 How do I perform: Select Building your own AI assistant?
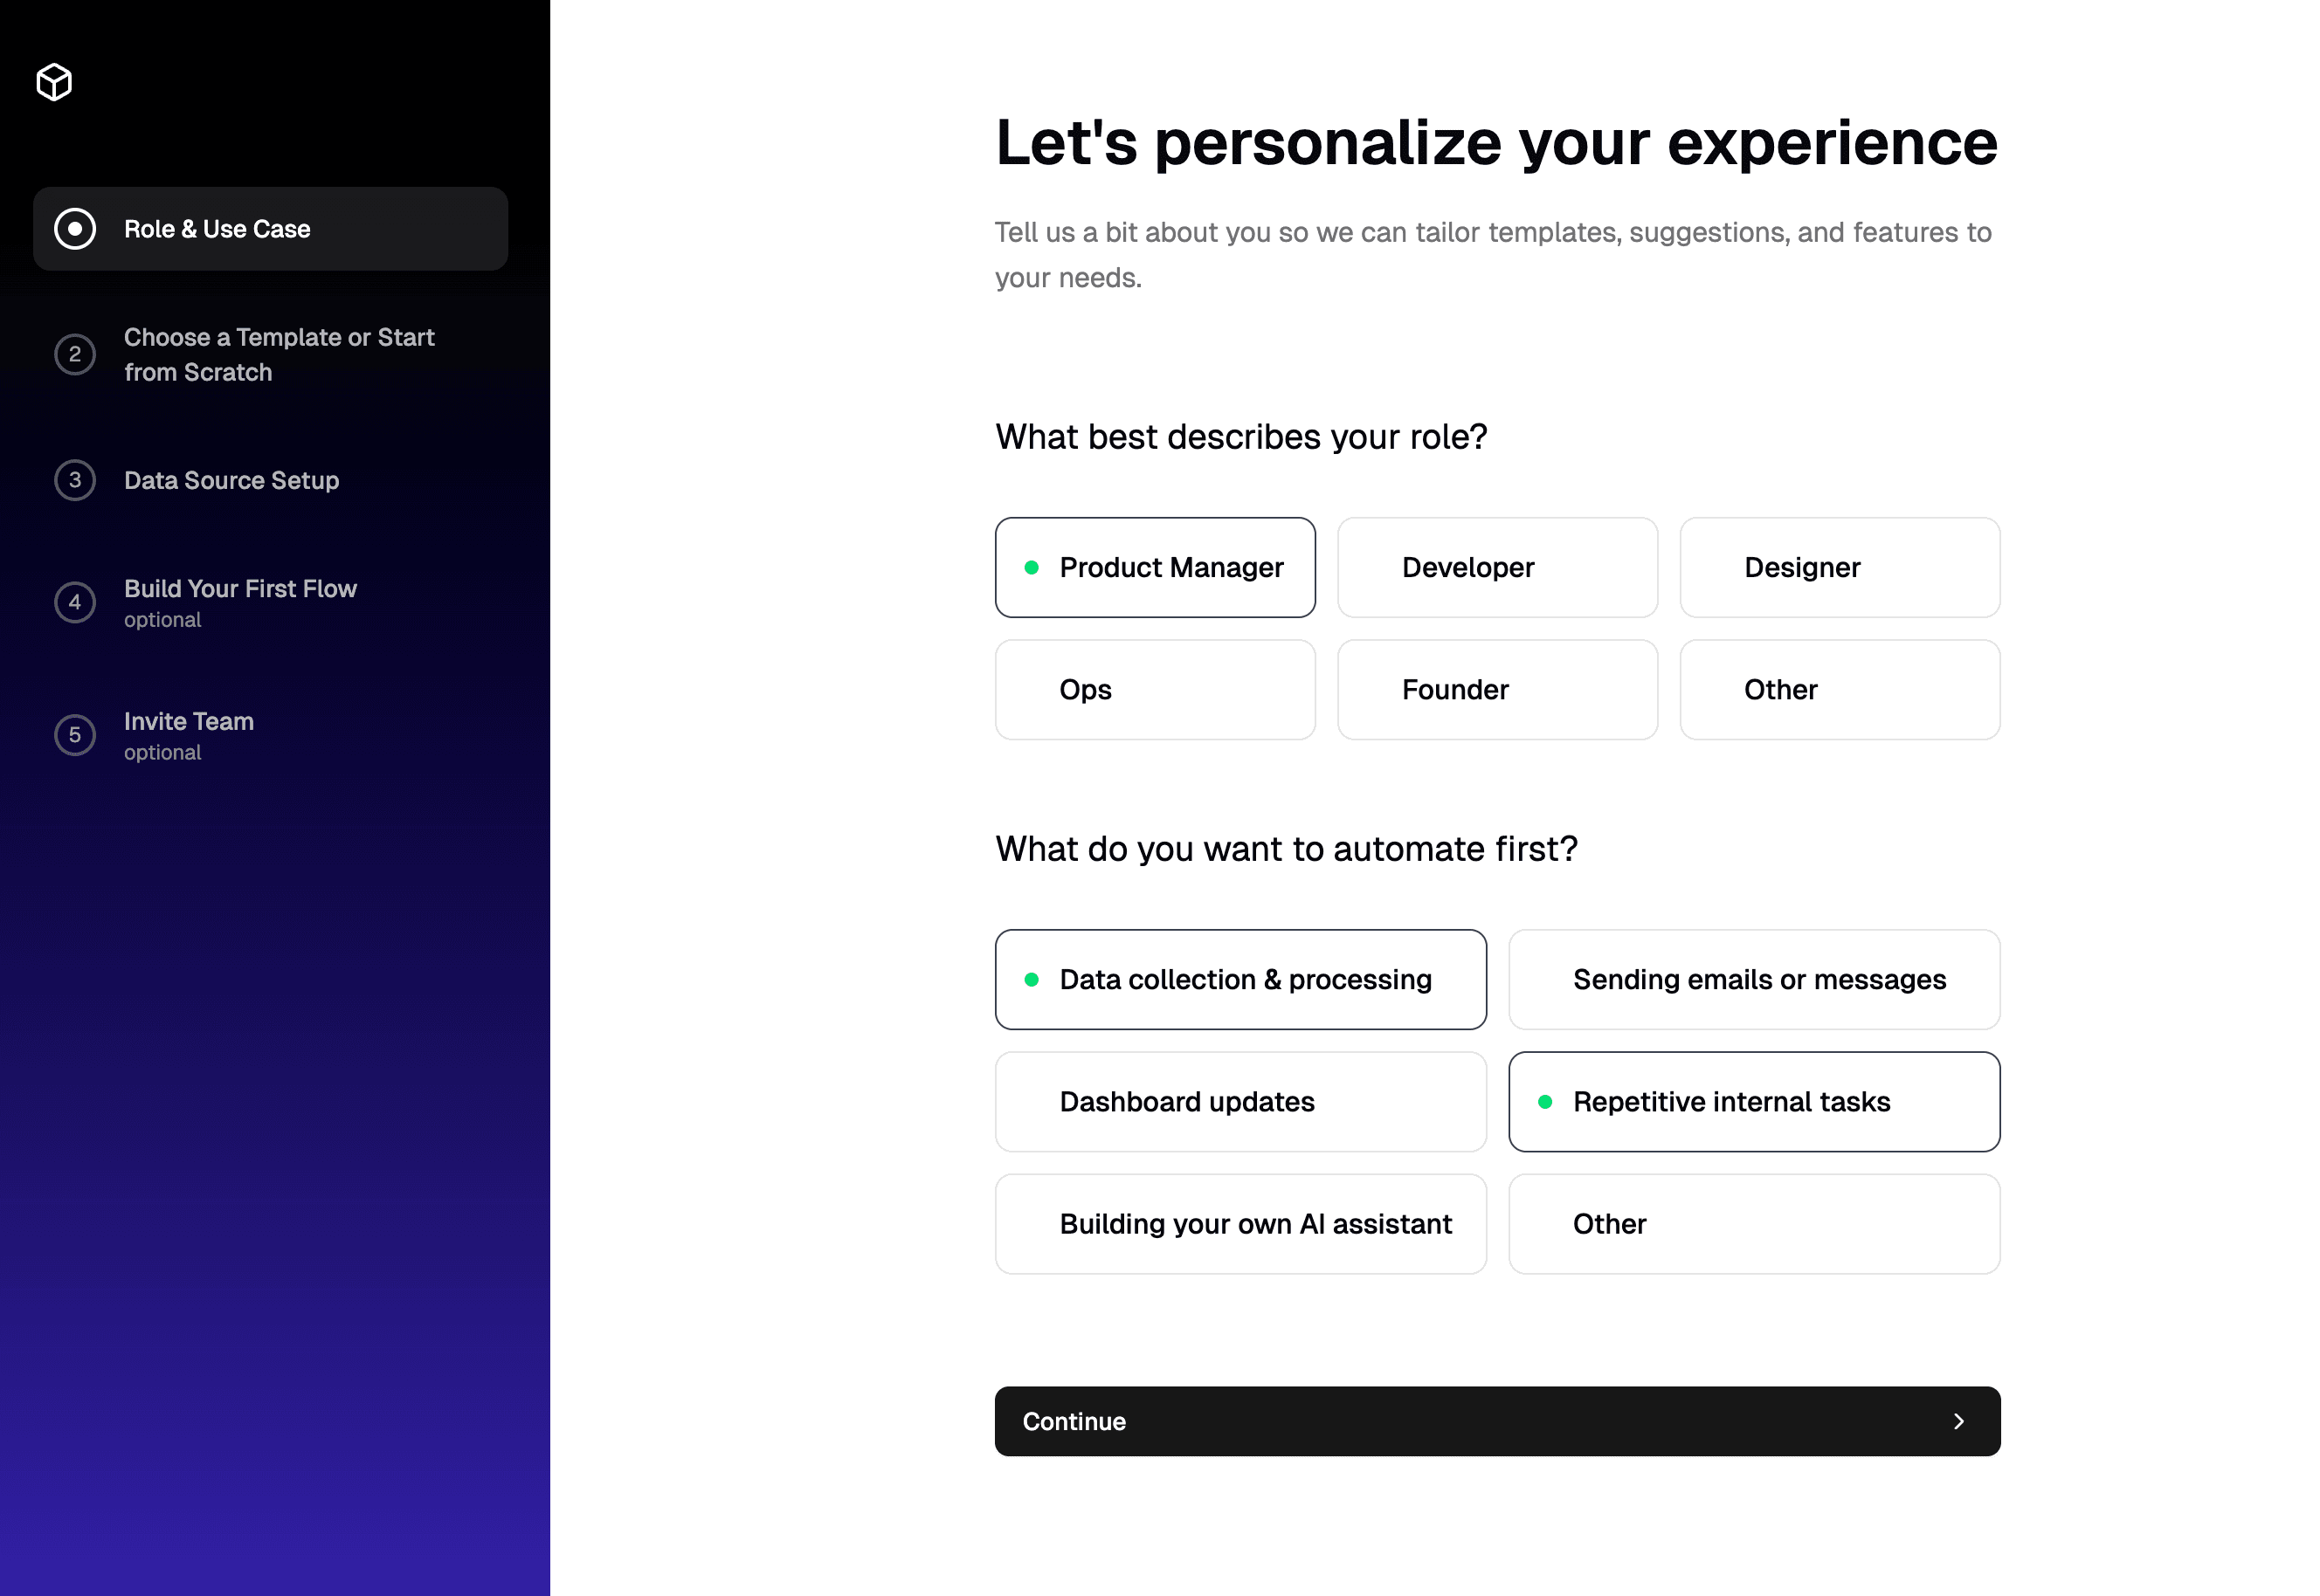[1239, 1224]
